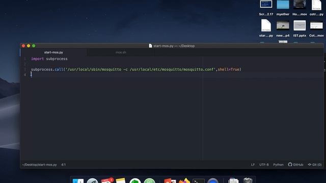Zoom Atom window with green button

pos(34,46)
